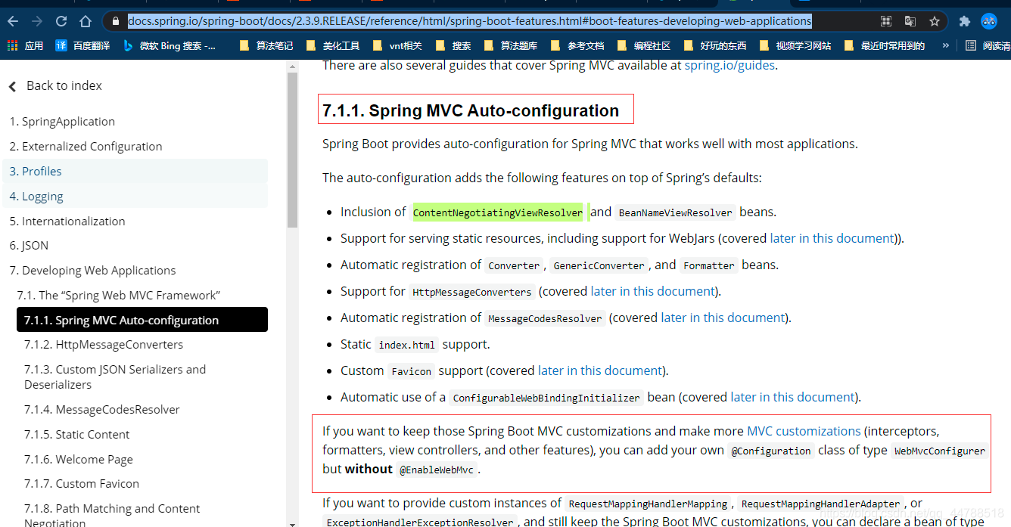Viewport: 1011px width, 527px height.
Task: Open the 美化工具 bookmark folder
Action: [x=333, y=45]
